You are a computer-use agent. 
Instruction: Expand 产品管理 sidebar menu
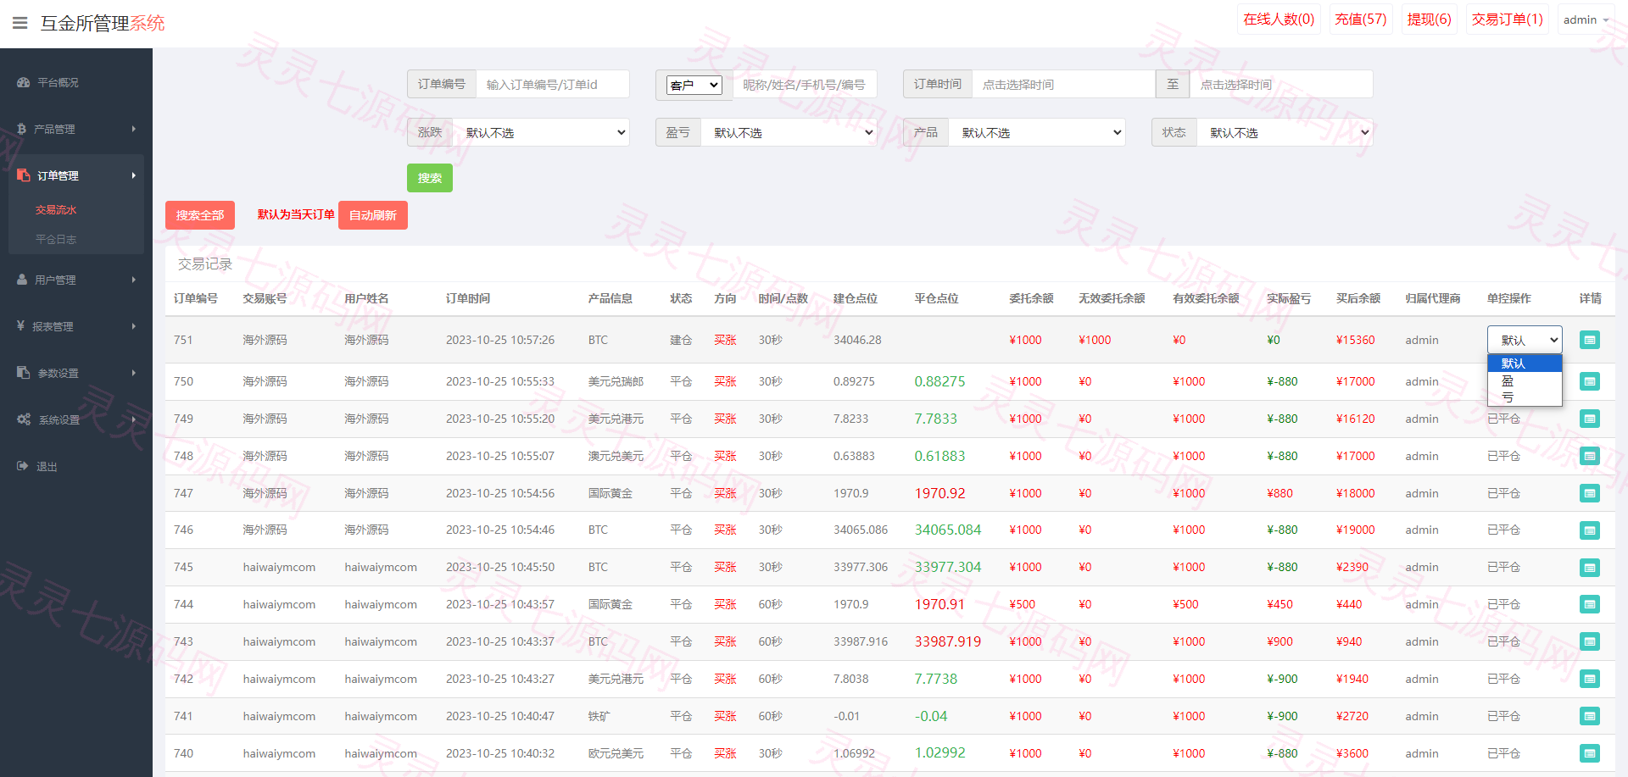76,129
